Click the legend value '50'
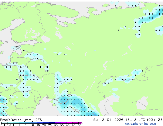The height and width of the screenshot is (126, 163). coord(79,125)
